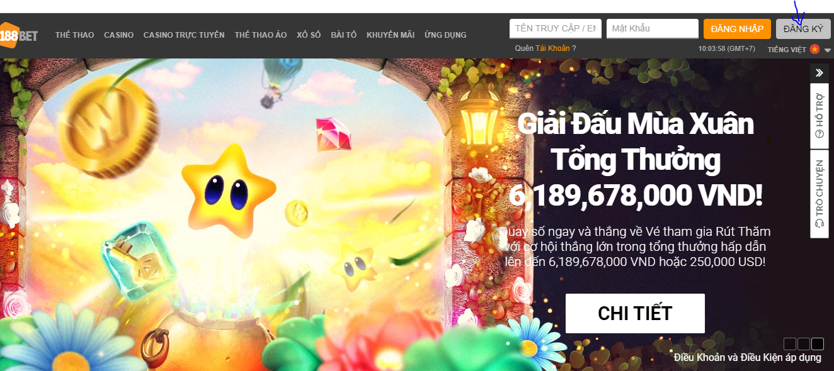The width and height of the screenshot is (834, 371).
Task: Click the Đăng Ký register button
Action: pos(803,29)
